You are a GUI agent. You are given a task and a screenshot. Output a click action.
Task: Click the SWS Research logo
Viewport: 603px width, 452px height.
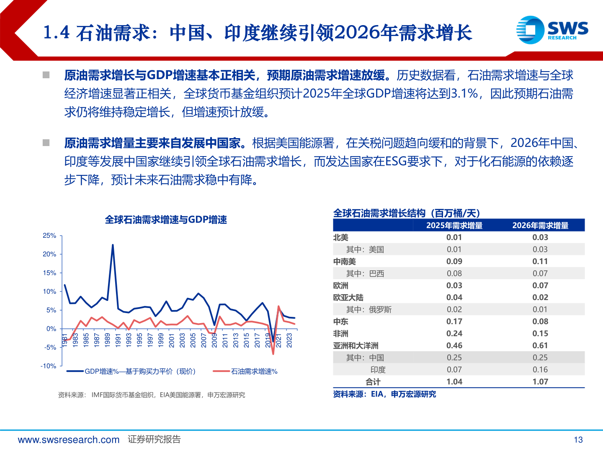553,29
